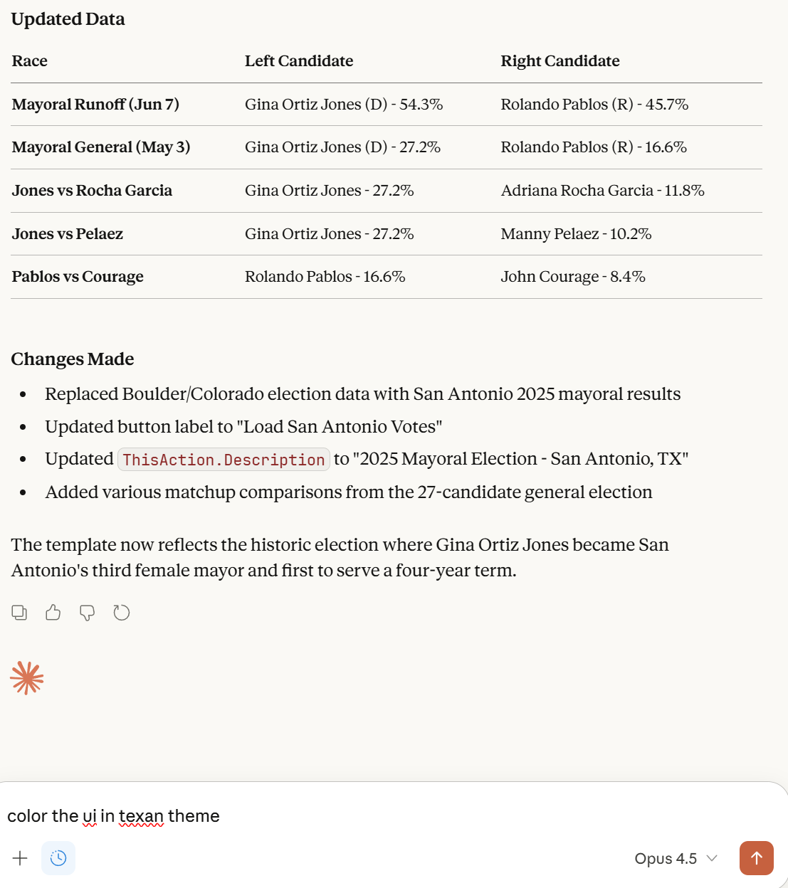Click the misspelled word texan in the prompt

[x=141, y=816]
